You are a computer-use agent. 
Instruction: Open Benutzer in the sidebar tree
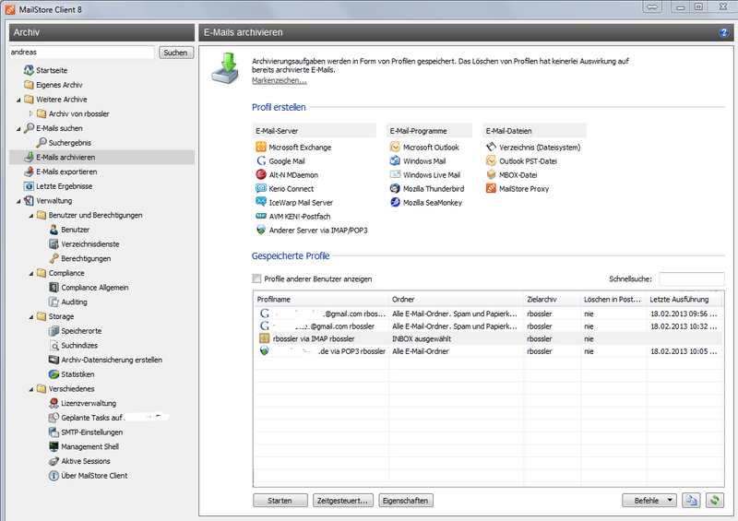tap(75, 230)
